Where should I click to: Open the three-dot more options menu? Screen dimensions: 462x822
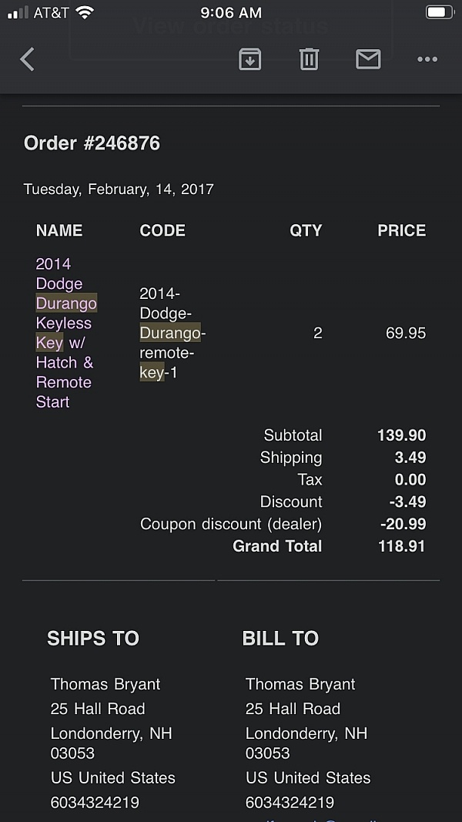pos(427,59)
